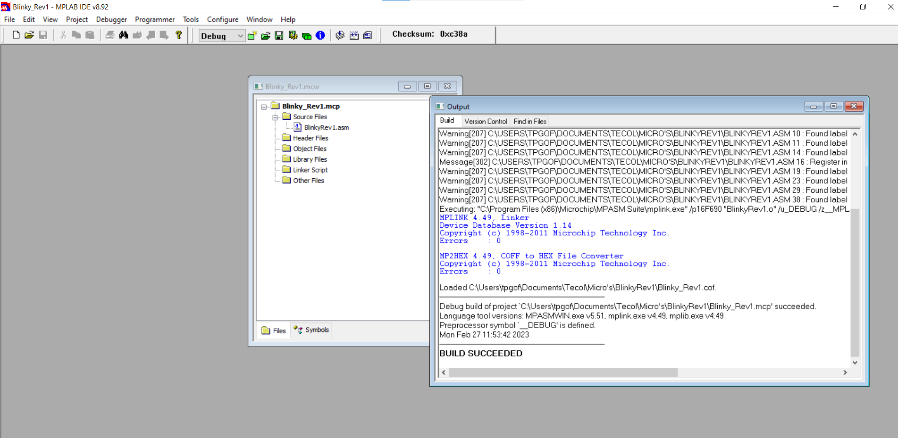The height and width of the screenshot is (438, 898).
Task: Switch to the Version Control tab
Action: click(x=486, y=121)
